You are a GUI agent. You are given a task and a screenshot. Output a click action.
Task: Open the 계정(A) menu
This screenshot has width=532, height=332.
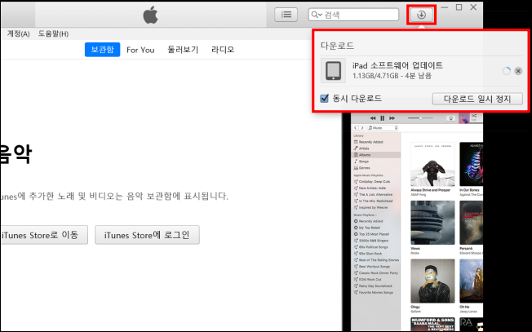click(x=18, y=33)
